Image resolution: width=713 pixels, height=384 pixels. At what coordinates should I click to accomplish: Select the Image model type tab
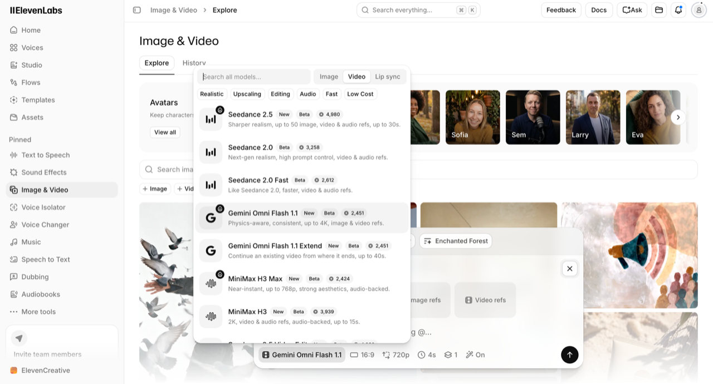point(329,77)
